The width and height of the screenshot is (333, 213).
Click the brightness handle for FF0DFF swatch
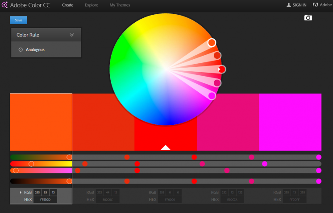[x=319, y=181]
